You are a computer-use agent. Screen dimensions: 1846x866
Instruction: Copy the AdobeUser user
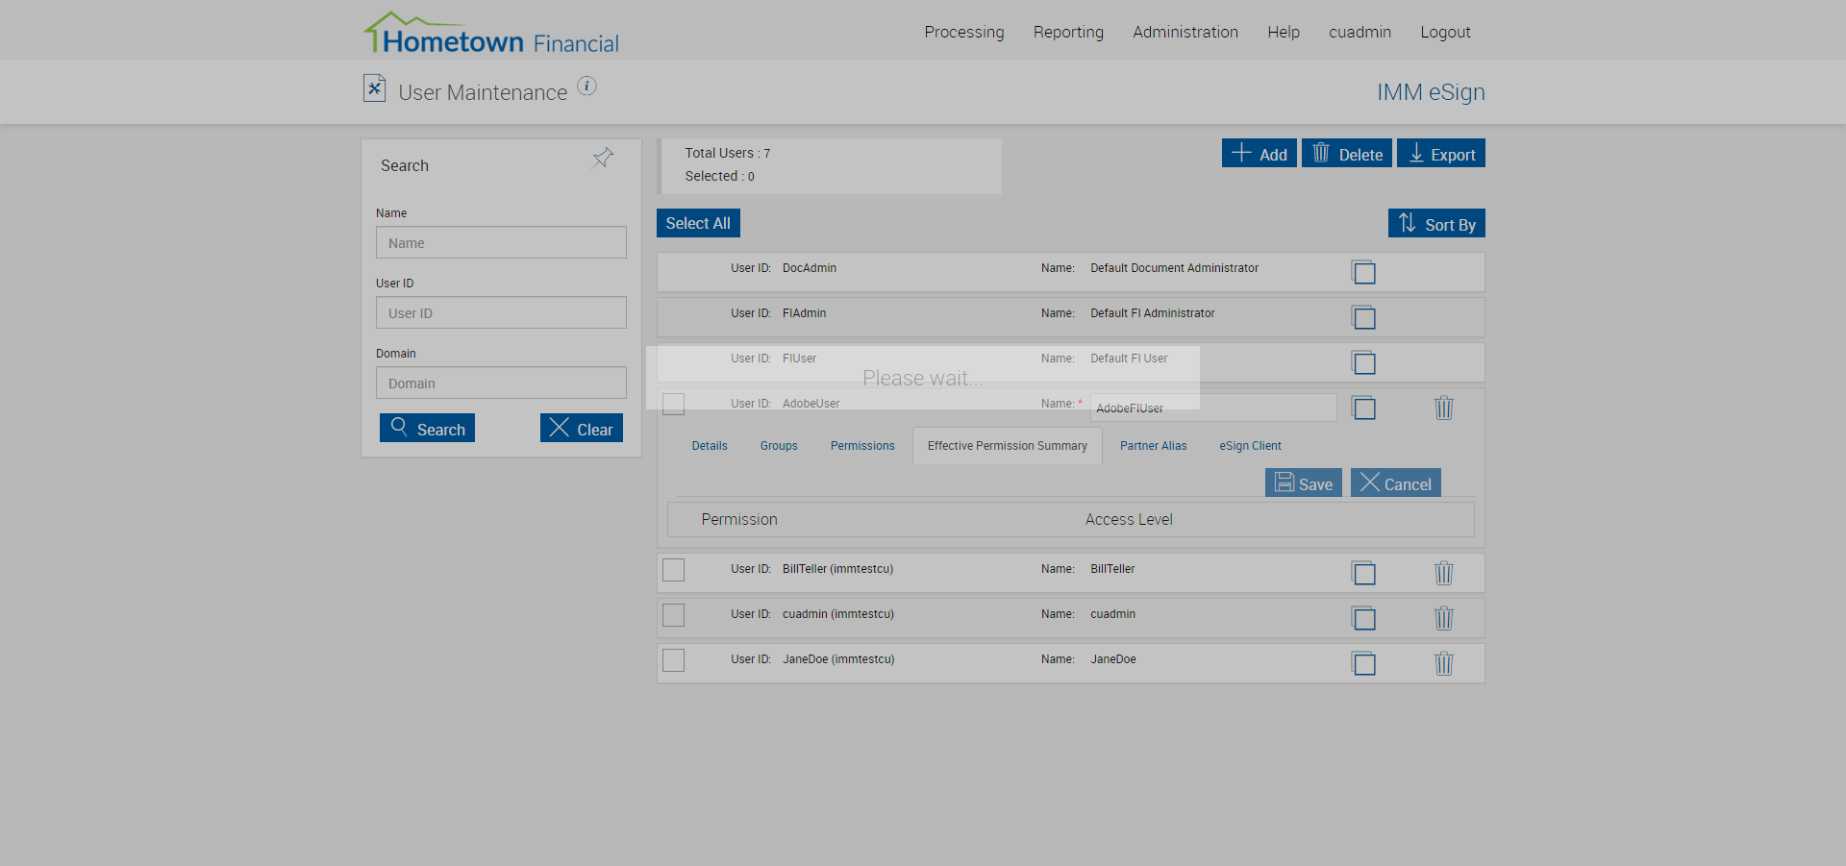coord(1363,408)
